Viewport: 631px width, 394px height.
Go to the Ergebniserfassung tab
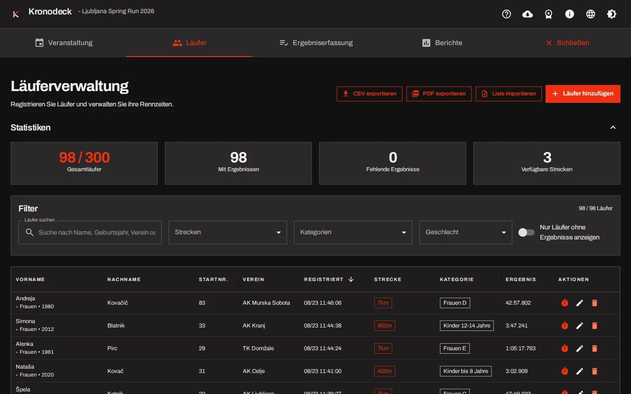click(x=316, y=43)
